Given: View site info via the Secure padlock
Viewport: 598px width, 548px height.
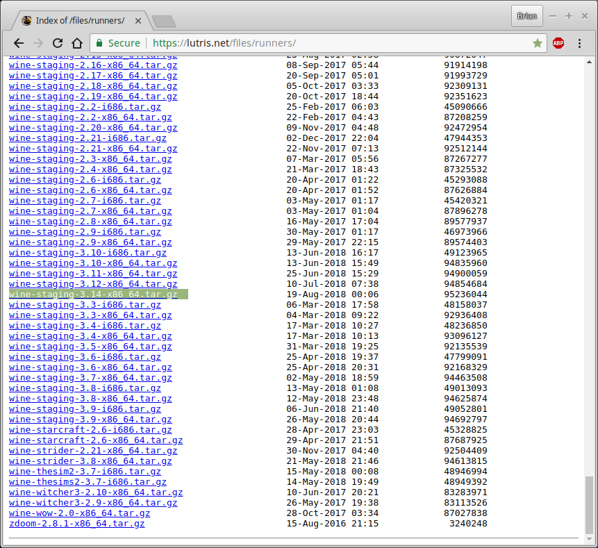Looking at the screenshot, I should point(118,43).
